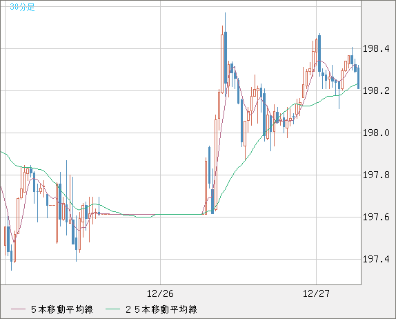Click the 30分足 timeframe label
The height and width of the screenshot is (319, 396).
click(x=22, y=7)
